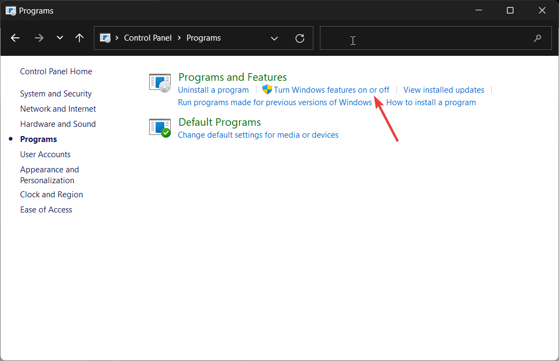Open Change default settings for media or devices
The height and width of the screenshot is (361, 559).
click(x=258, y=134)
